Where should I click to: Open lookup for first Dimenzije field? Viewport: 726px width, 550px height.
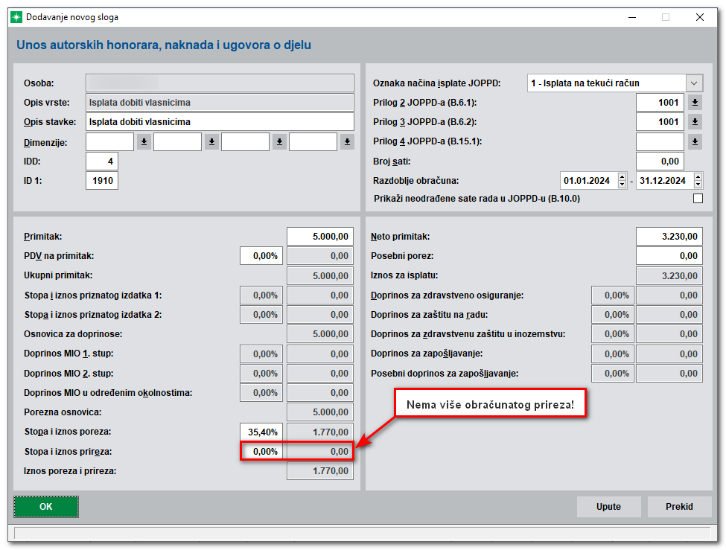[x=144, y=142]
